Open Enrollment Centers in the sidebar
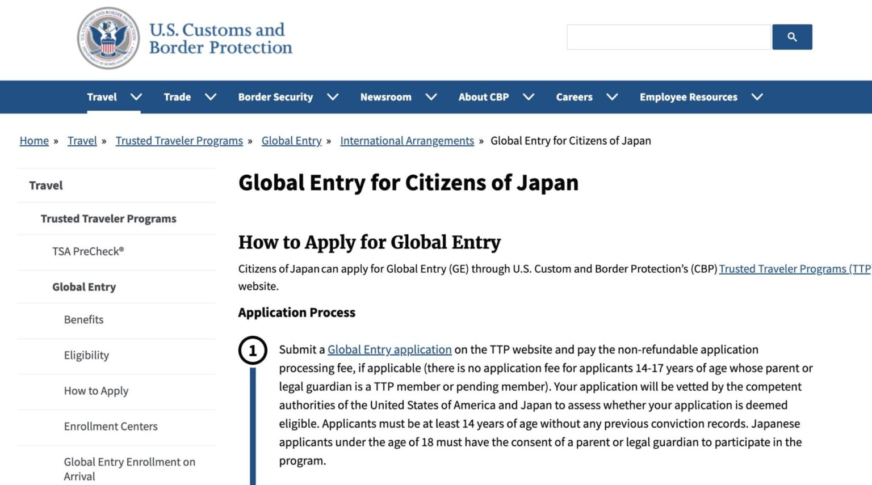This screenshot has height=485, width=872. point(110,426)
